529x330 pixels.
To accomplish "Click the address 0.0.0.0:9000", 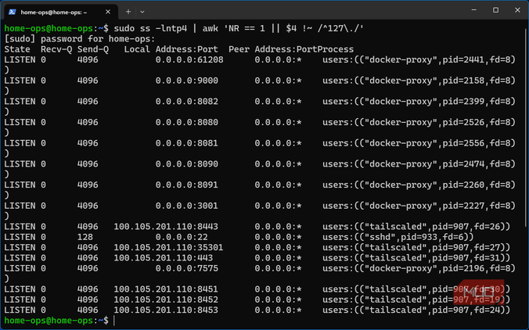I will coord(186,81).
